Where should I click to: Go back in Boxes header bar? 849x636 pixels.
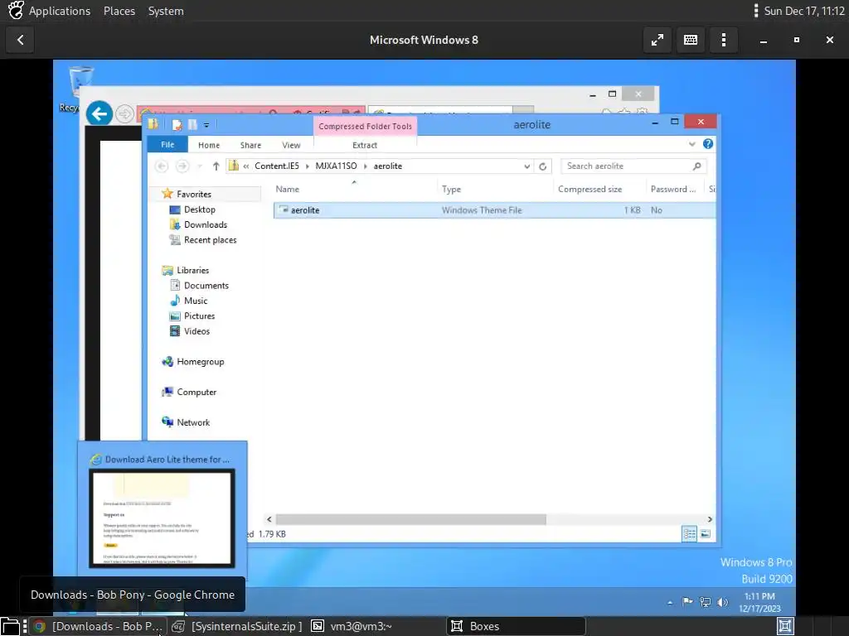pos(20,40)
